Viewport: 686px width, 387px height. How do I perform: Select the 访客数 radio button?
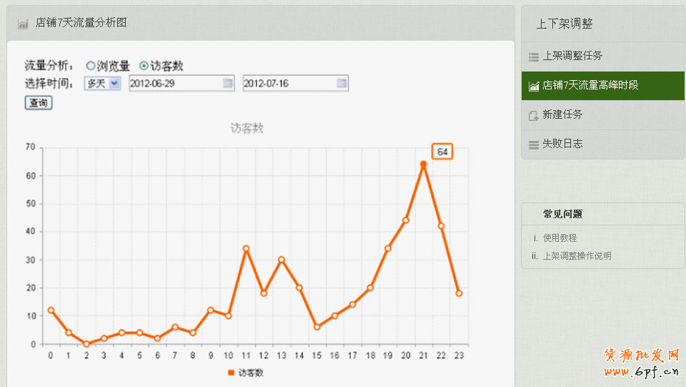tap(144, 66)
